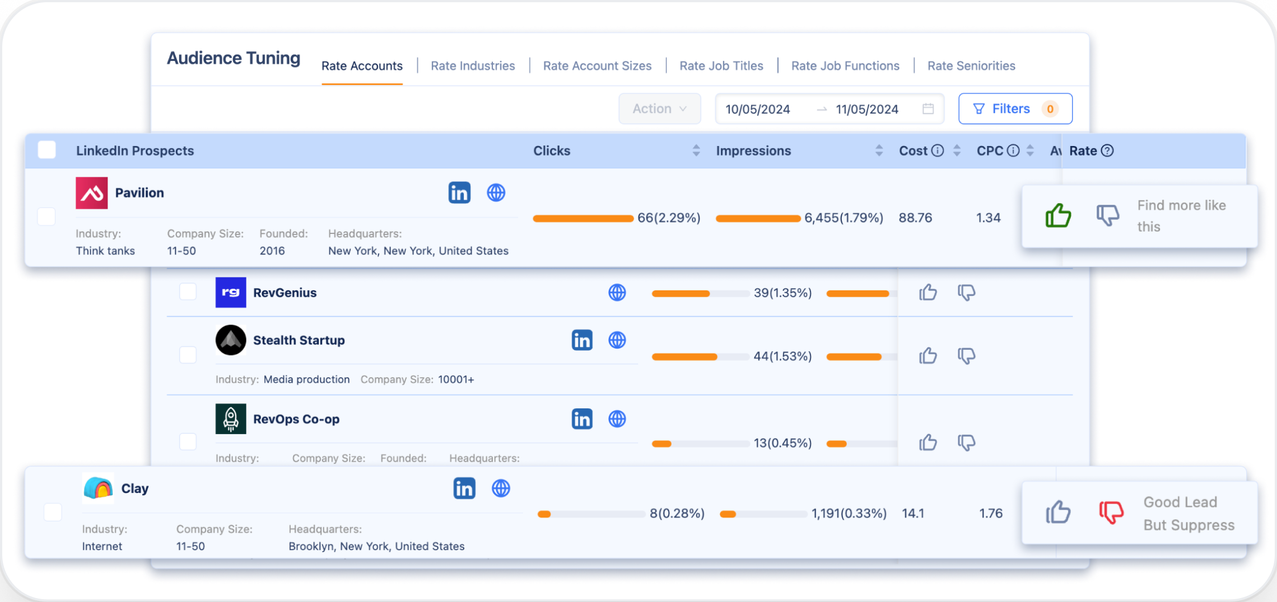Click the Stealth Startup company name
This screenshot has height=602, width=1277.
[x=299, y=340]
